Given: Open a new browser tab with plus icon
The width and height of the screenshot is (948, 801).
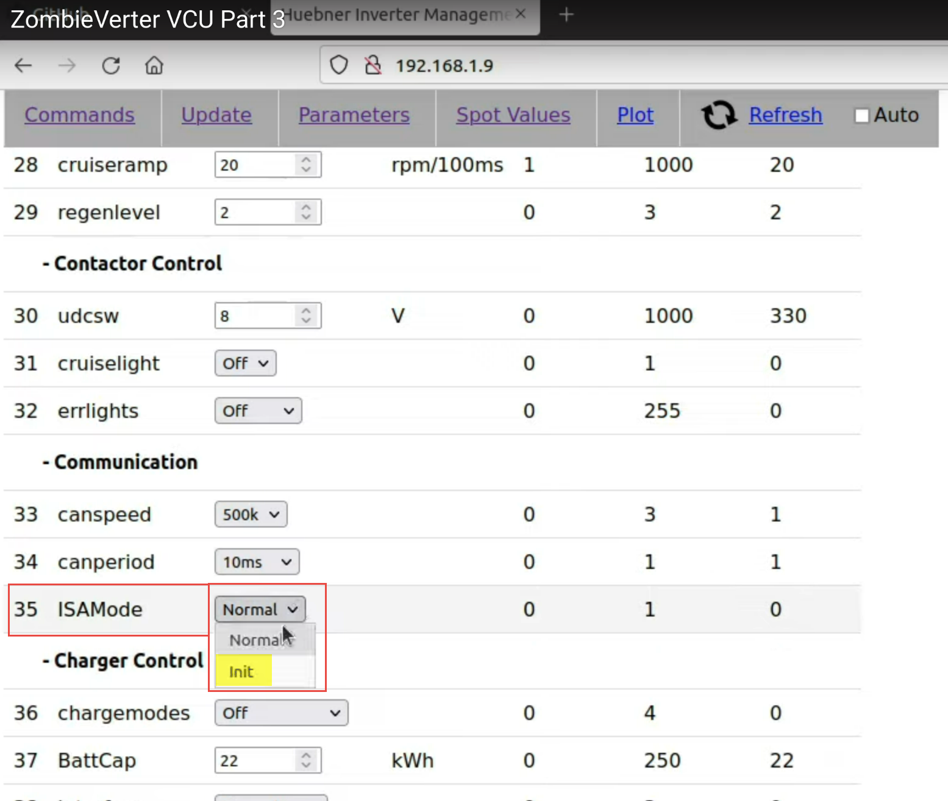Looking at the screenshot, I should [x=566, y=15].
